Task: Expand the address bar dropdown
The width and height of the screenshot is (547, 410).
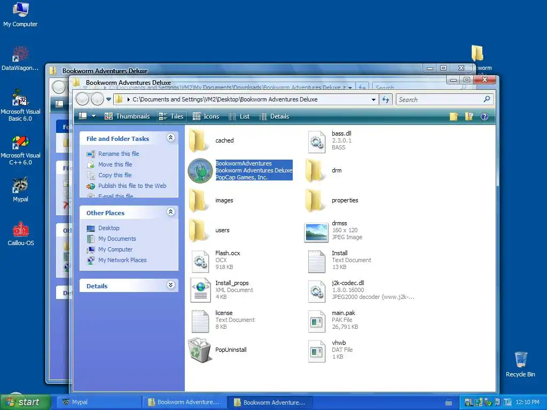Action: (x=373, y=100)
